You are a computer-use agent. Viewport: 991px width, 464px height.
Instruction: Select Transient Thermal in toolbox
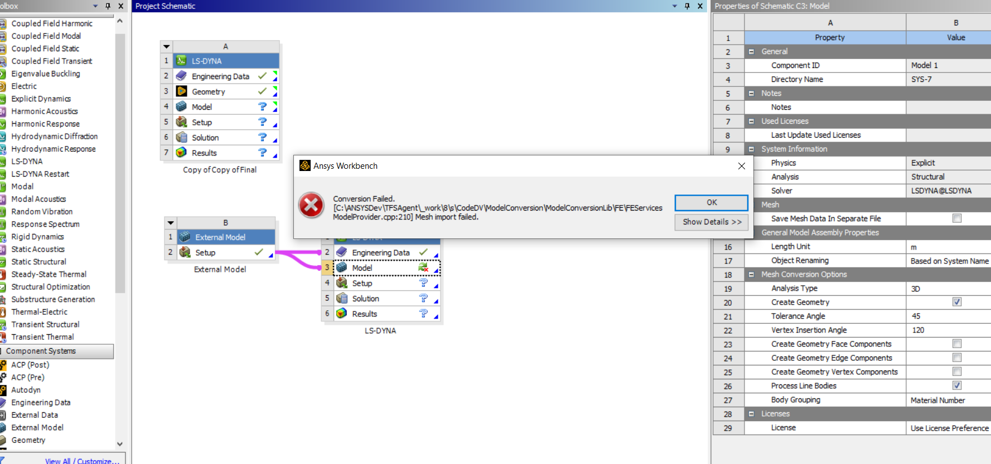click(x=42, y=337)
